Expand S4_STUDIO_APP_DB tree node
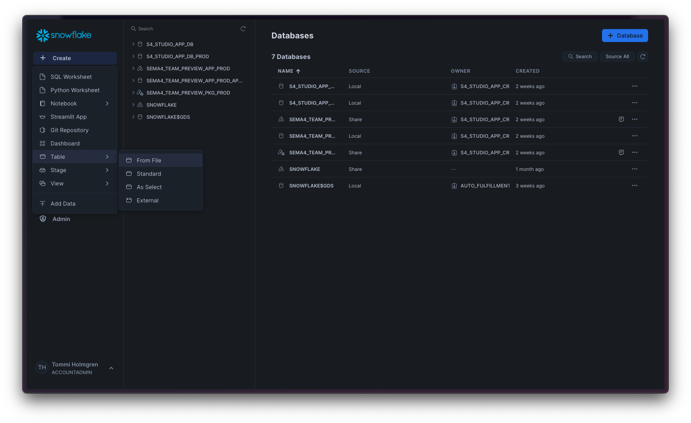This screenshot has width=691, height=423. [x=134, y=44]
